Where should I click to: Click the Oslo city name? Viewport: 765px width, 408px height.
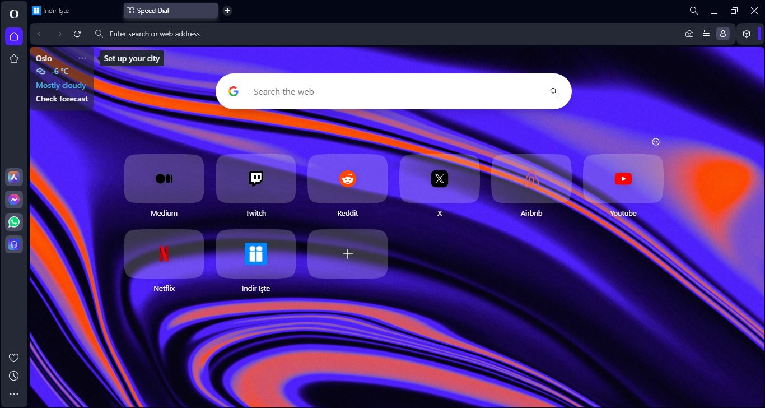[x=44, y=58]
